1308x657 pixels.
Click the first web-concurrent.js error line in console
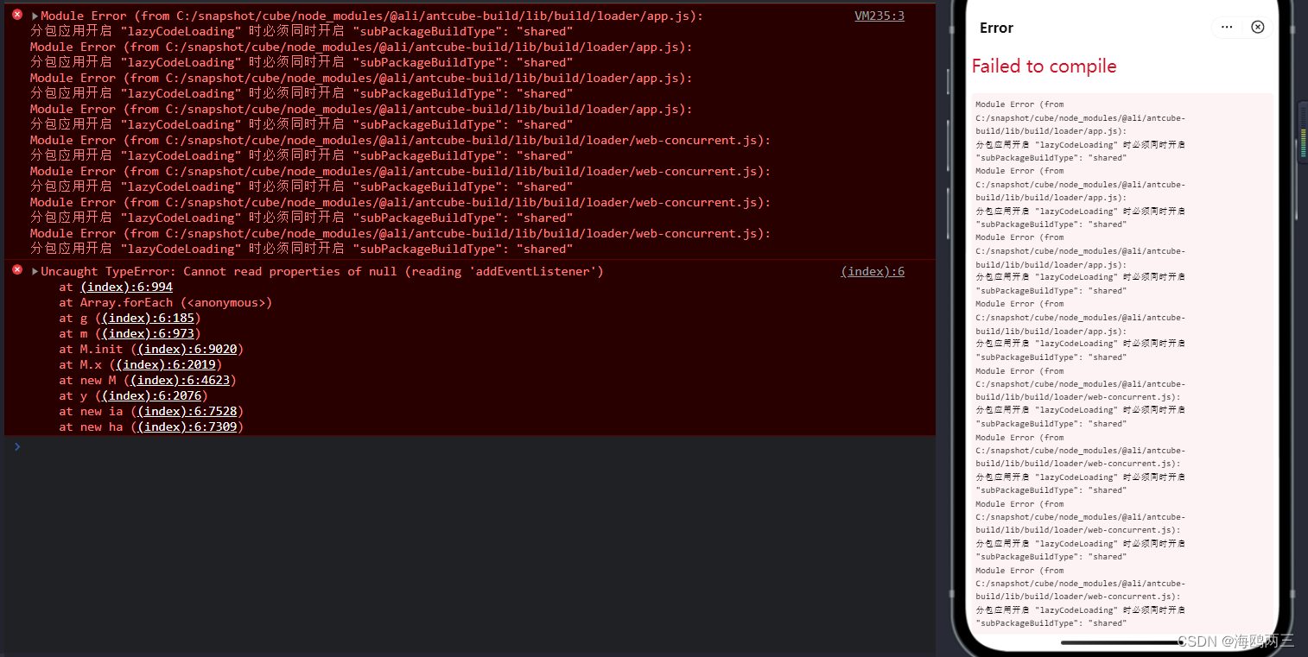point(400,140)
